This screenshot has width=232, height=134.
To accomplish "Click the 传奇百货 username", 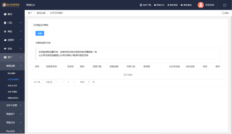I will tap(210, 5).
